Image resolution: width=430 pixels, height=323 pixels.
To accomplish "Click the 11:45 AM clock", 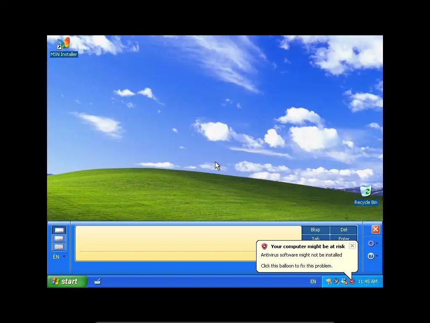I will coord(367,281).
